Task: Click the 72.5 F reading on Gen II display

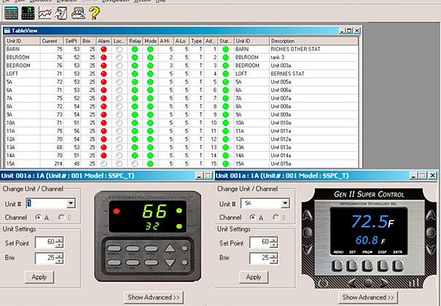Action: click(x=372, y=221)
